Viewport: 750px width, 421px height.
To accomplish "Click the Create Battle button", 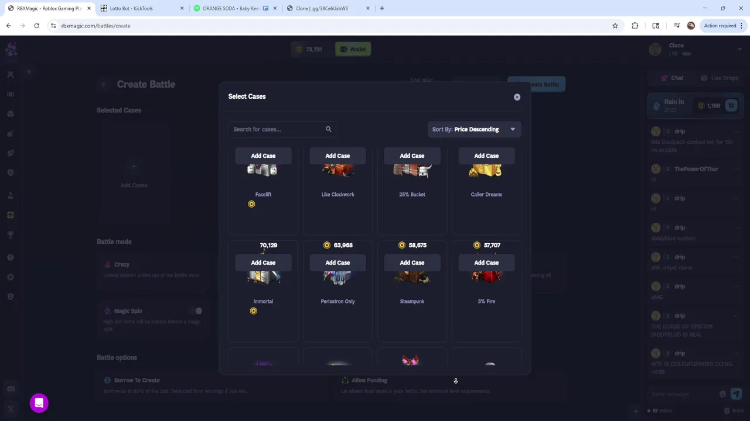I will [x=536, y=84].
